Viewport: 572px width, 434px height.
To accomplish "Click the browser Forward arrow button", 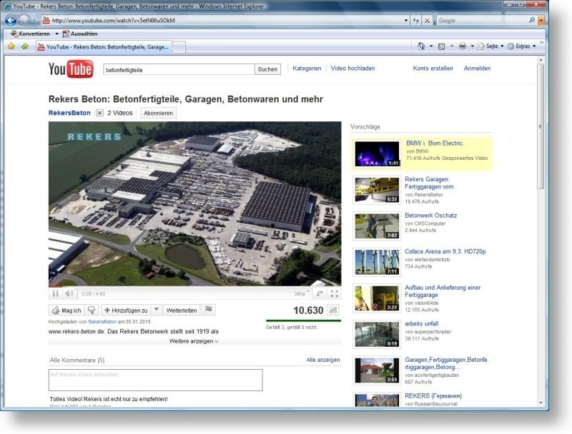I will point(24,21).
